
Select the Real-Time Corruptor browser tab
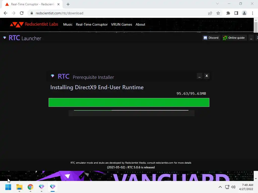click(x=32, y=4)
